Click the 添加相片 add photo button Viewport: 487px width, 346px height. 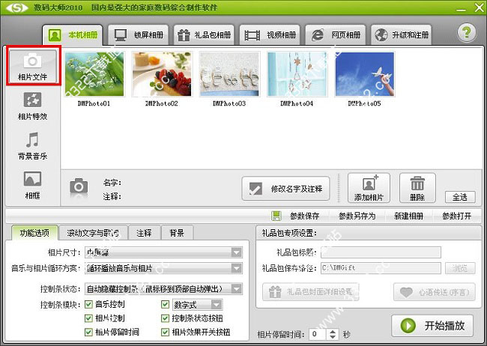pyautogui.click(x=369, y=188)
